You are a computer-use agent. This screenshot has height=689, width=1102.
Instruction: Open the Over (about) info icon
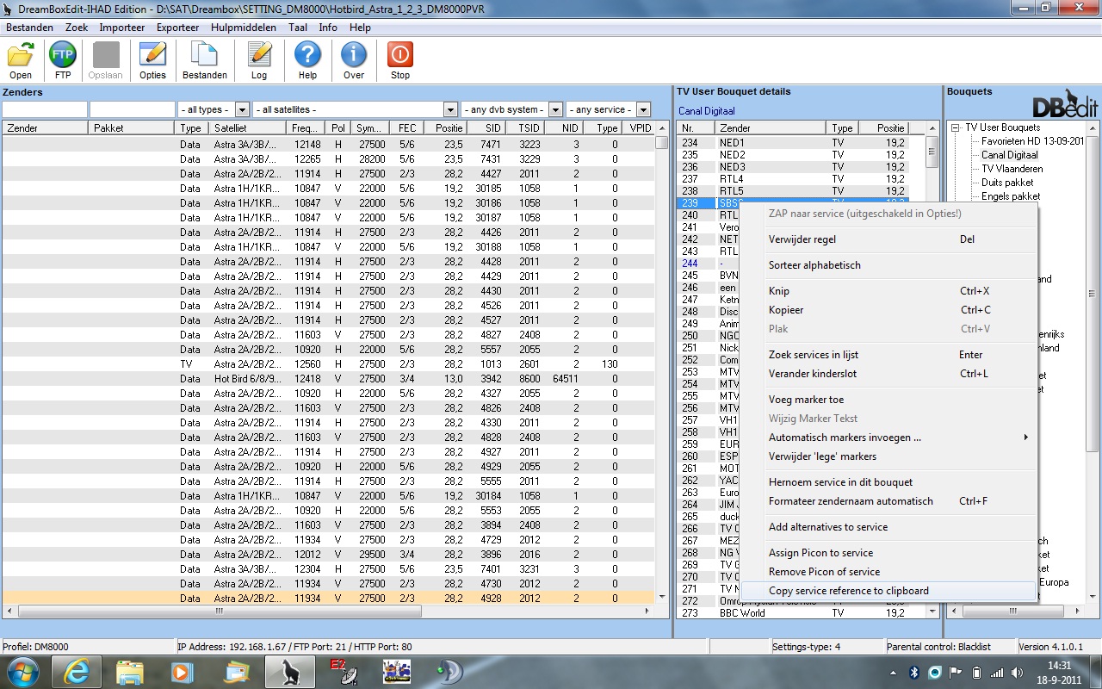[x=354, y=60]
